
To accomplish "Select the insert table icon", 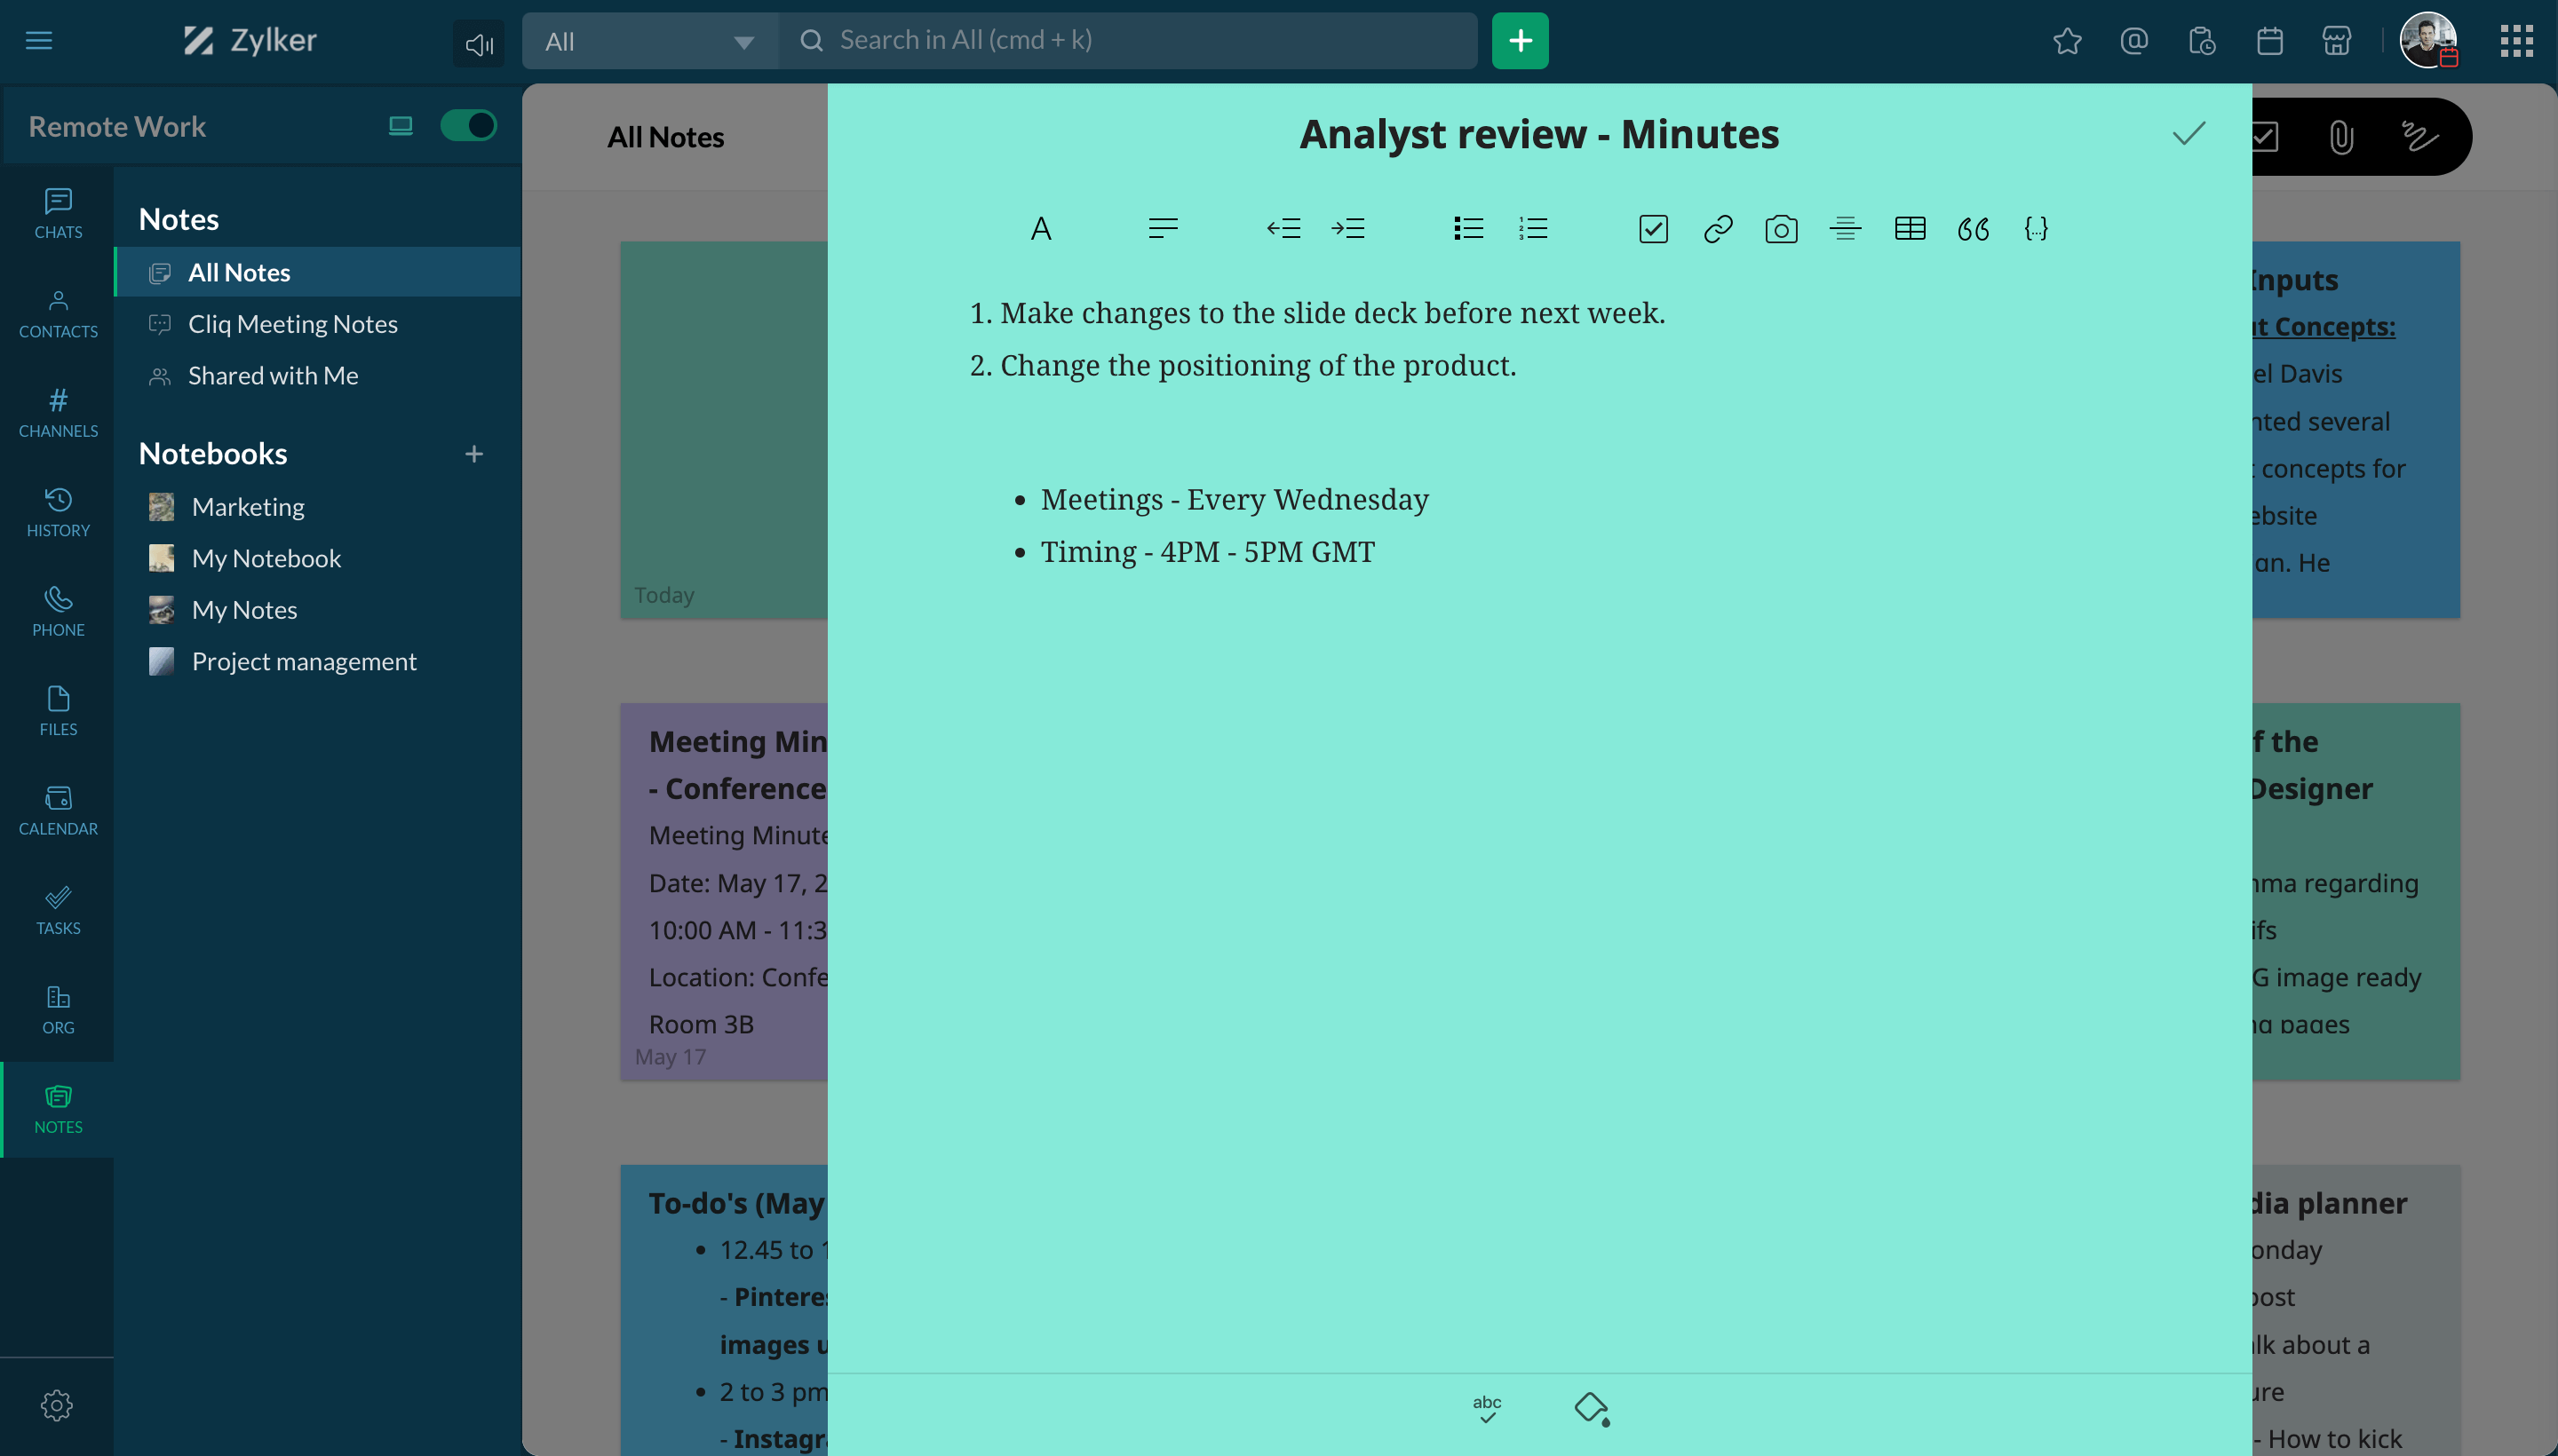I will 1910,228.
